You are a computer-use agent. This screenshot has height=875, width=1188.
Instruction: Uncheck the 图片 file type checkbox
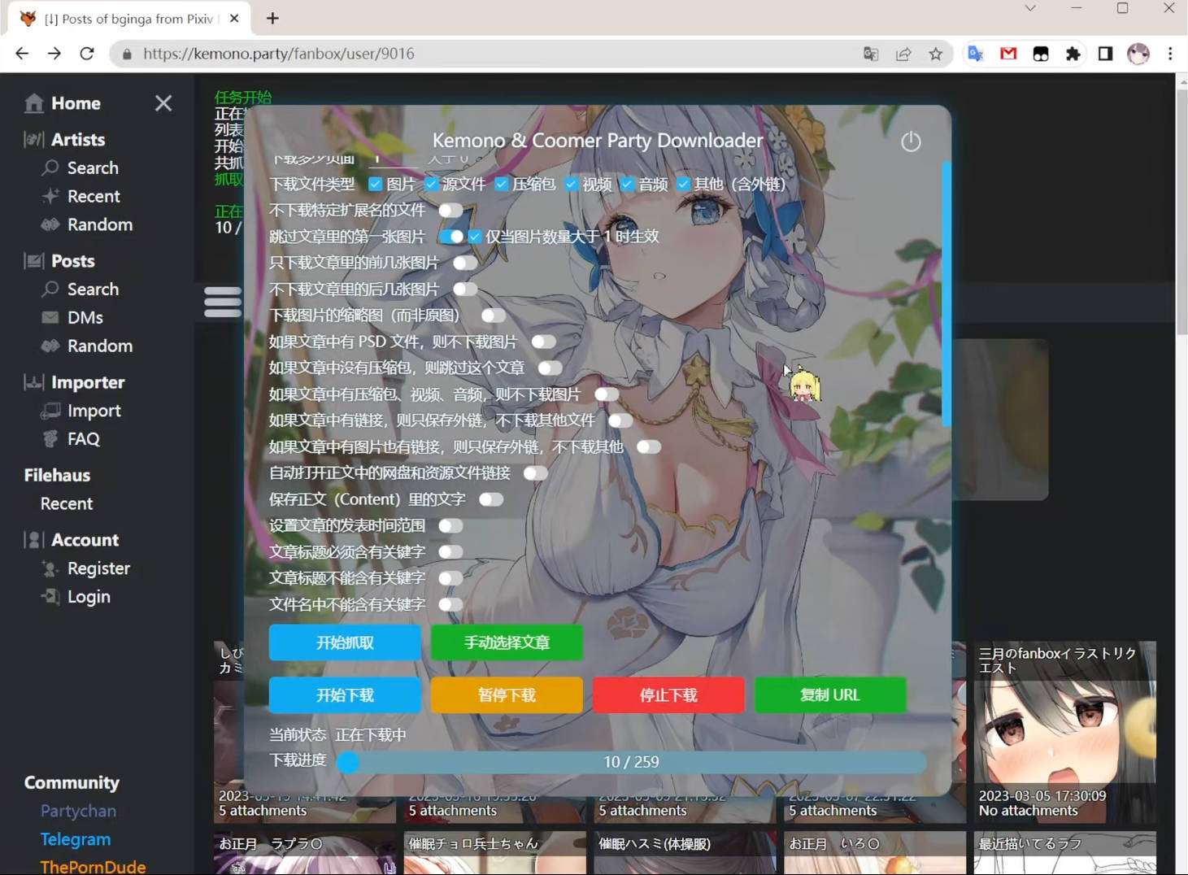[375, 184]
